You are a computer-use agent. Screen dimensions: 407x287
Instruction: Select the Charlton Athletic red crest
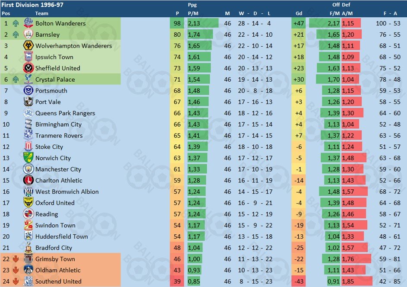coord(28,180)
